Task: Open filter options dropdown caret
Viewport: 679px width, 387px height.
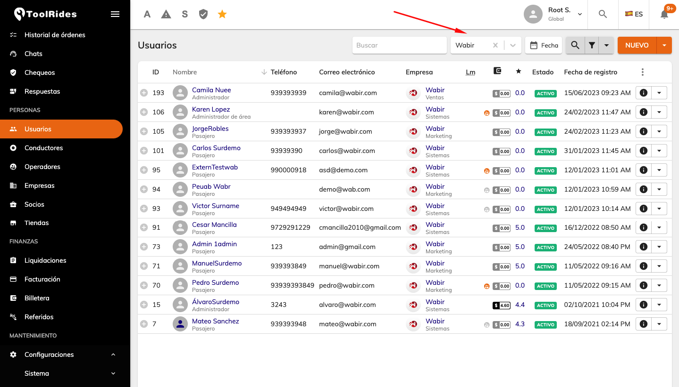Action: [606, 45]
